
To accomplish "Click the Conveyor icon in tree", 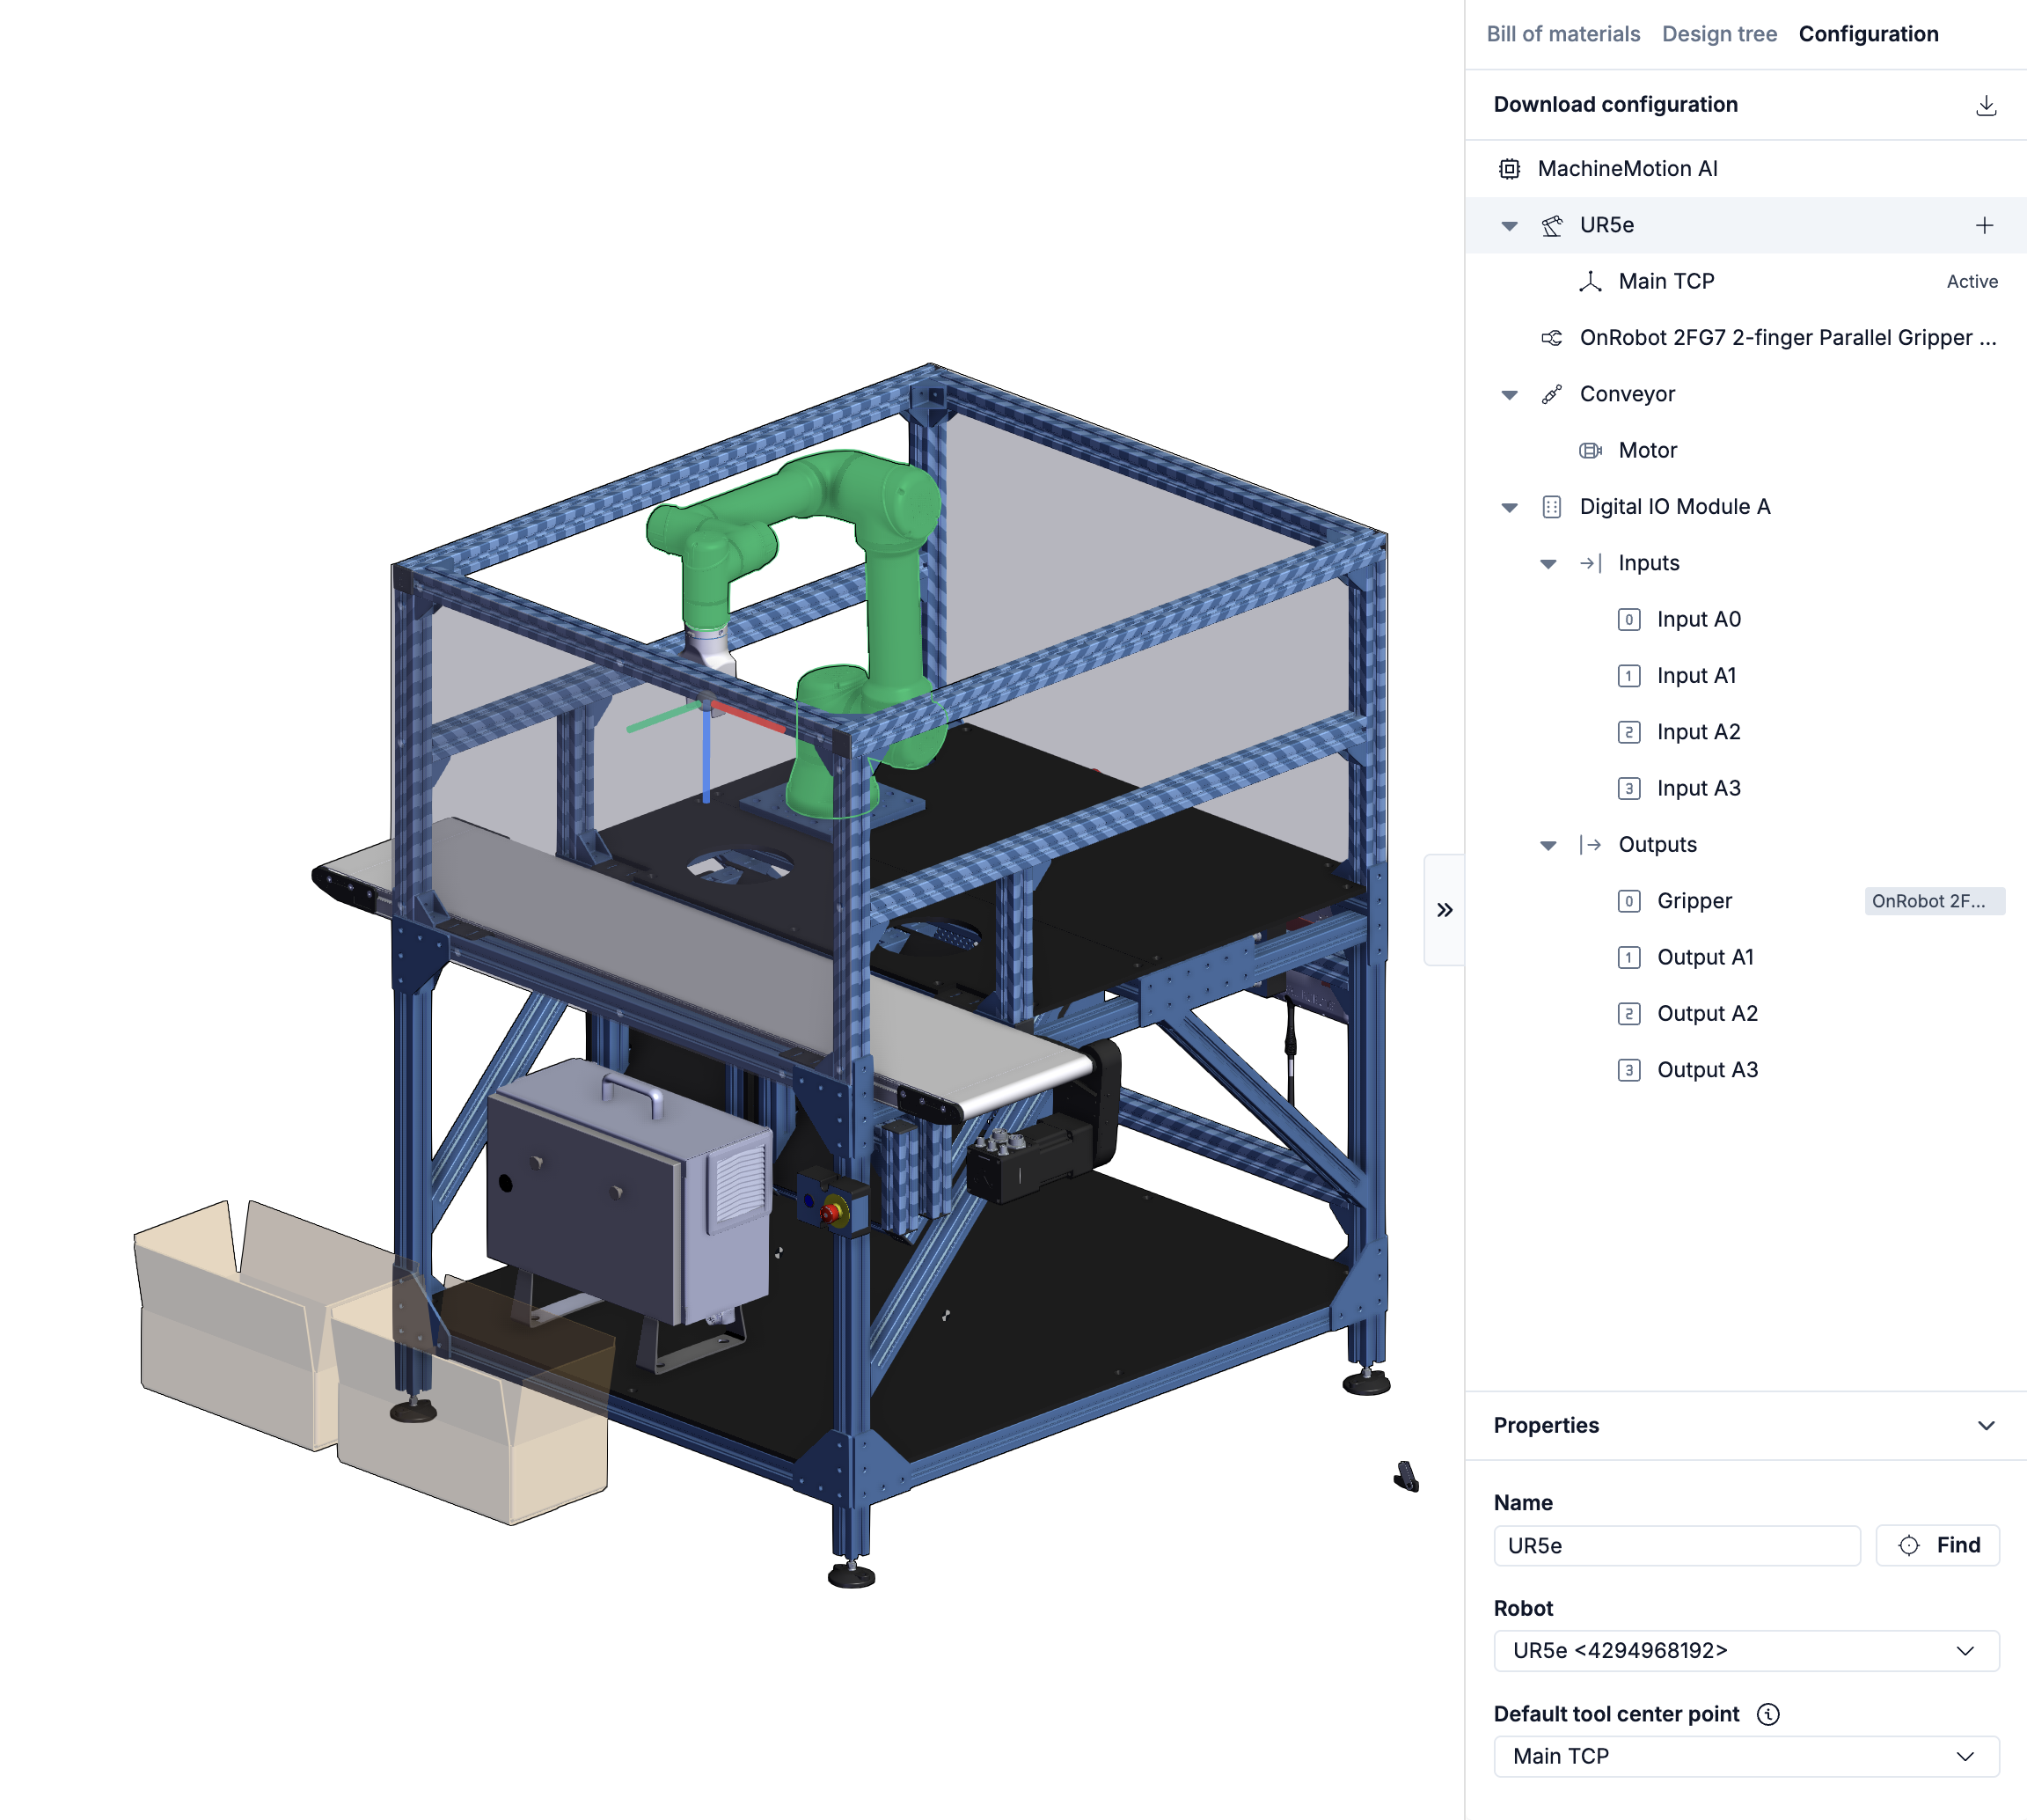I will point(1551,395).
